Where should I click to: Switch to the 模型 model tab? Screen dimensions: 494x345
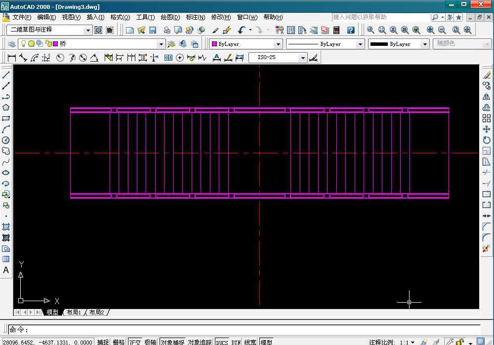(52, 312)
